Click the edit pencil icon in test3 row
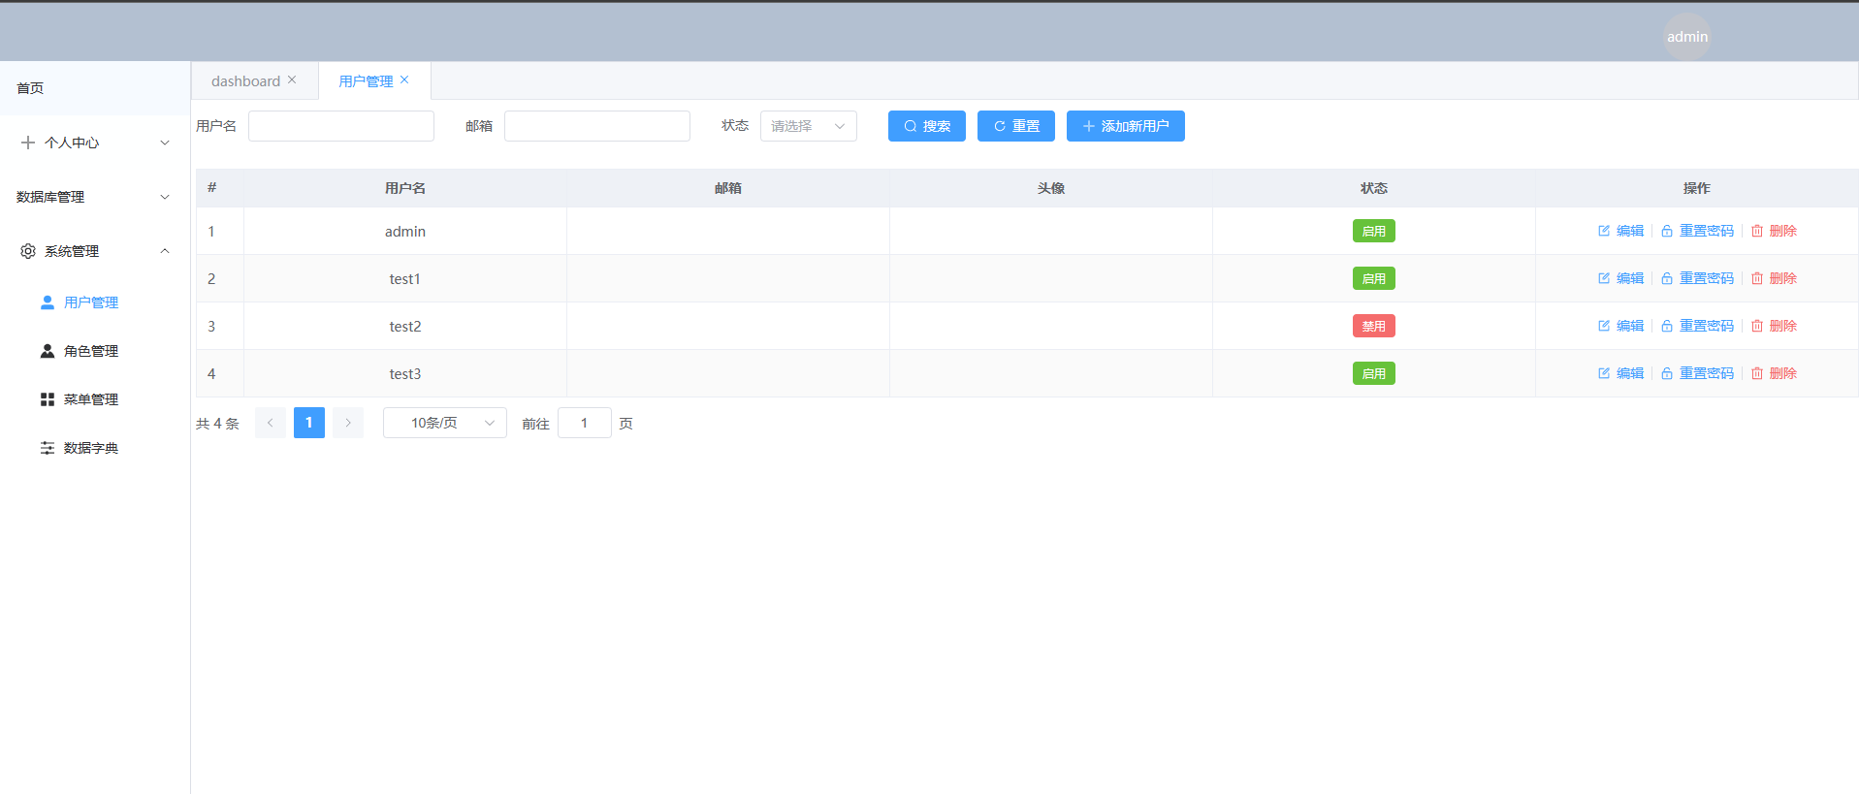 [x=1604, y=373]
